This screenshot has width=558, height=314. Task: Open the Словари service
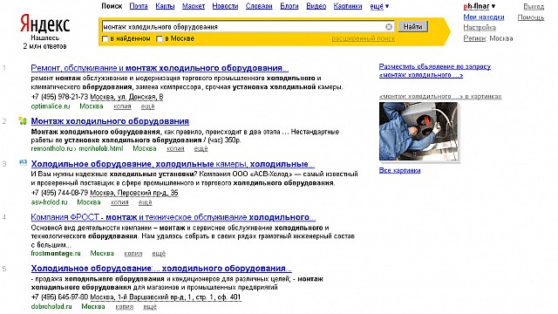[x=259, y=6]
